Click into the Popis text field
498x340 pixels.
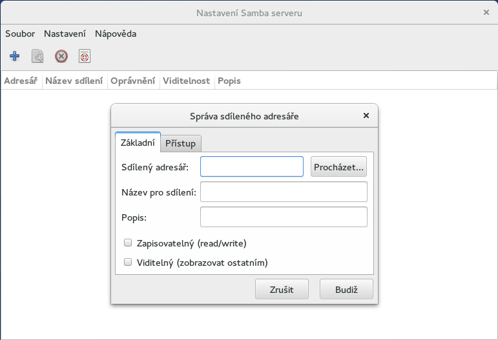(284, 217)
